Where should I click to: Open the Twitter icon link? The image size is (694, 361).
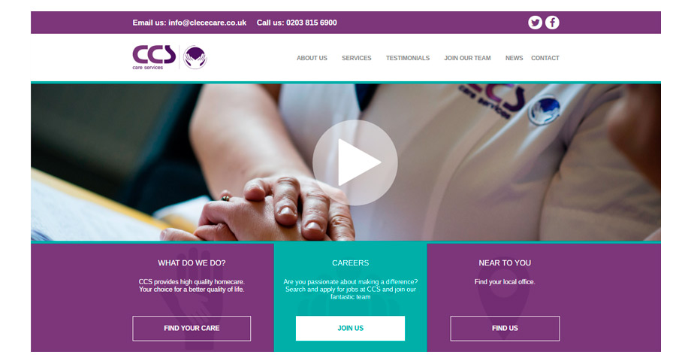coord(535,23)
